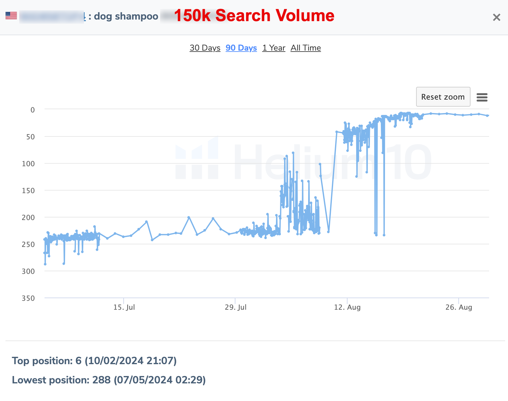
Task: Show the 1 Year rank history
Action: click(x=274, y=48)
